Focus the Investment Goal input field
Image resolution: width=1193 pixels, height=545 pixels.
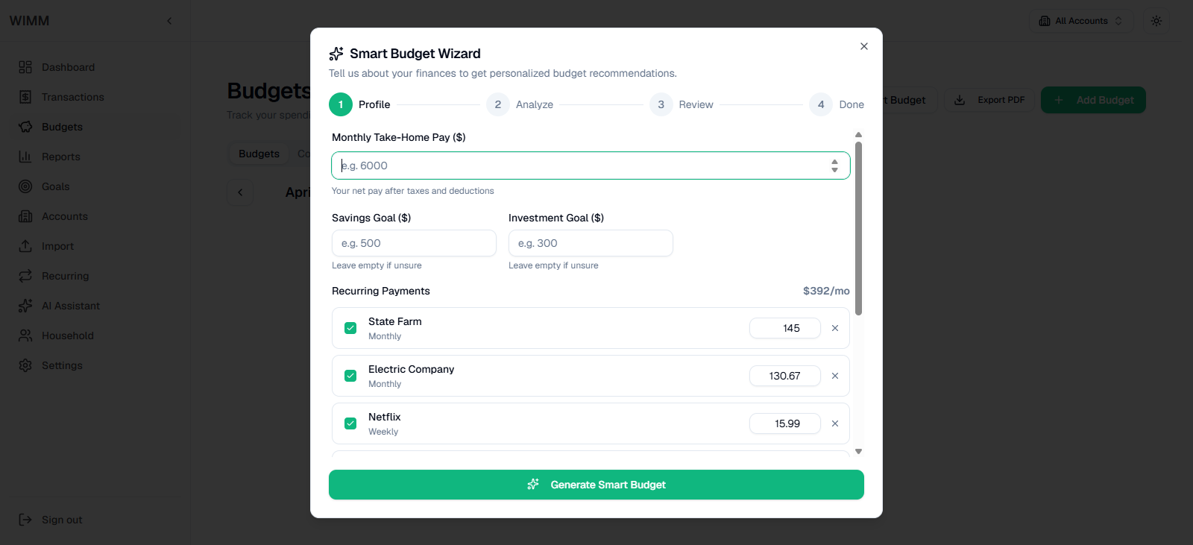pos(591,243)
